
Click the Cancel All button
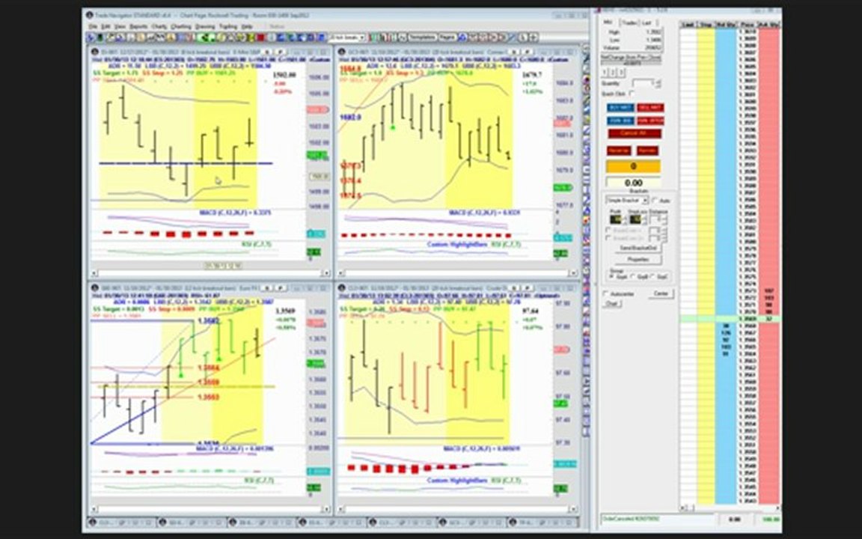click(635, 133)
